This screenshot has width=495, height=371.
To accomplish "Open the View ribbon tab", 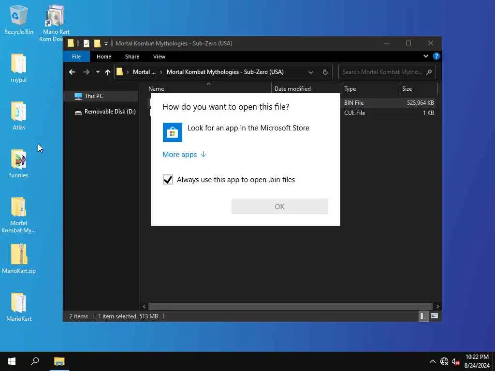I will coord(159,57).
